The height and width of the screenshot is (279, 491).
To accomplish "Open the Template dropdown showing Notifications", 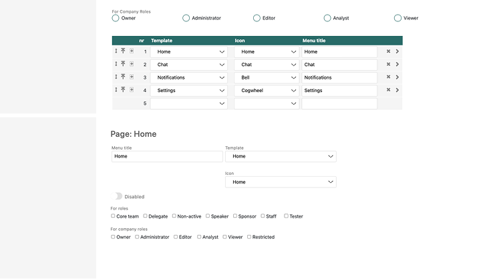I will coord(189,77).
